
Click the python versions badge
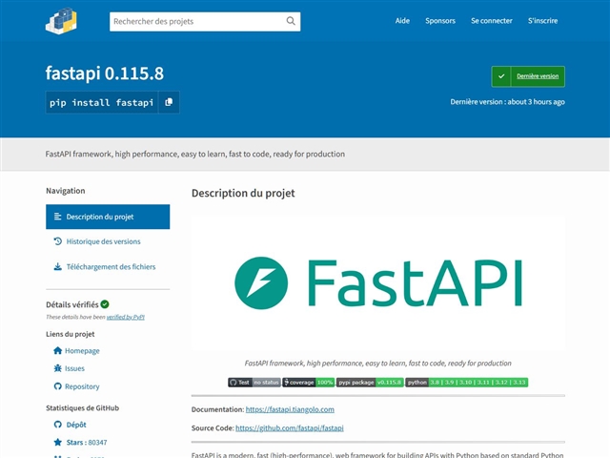pyautogui.click(x=466, y=383)
